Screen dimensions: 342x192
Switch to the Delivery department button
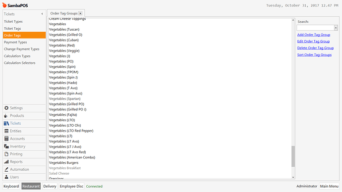(50, 187)
